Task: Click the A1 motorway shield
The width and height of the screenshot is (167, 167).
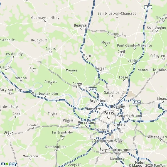Action: pyautogui.click(x=148, y=7)
